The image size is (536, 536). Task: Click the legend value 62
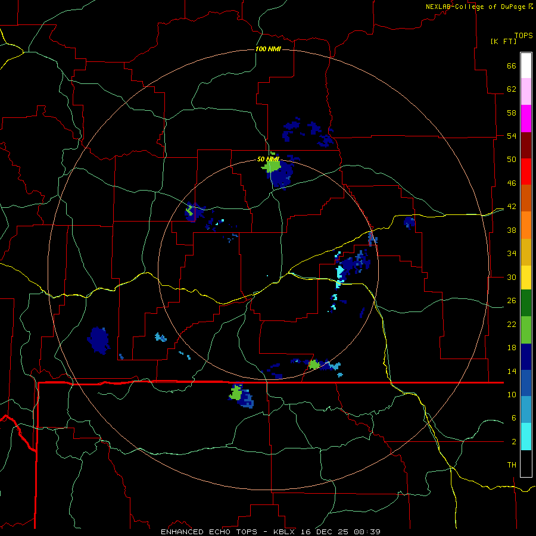coord(512,89)
